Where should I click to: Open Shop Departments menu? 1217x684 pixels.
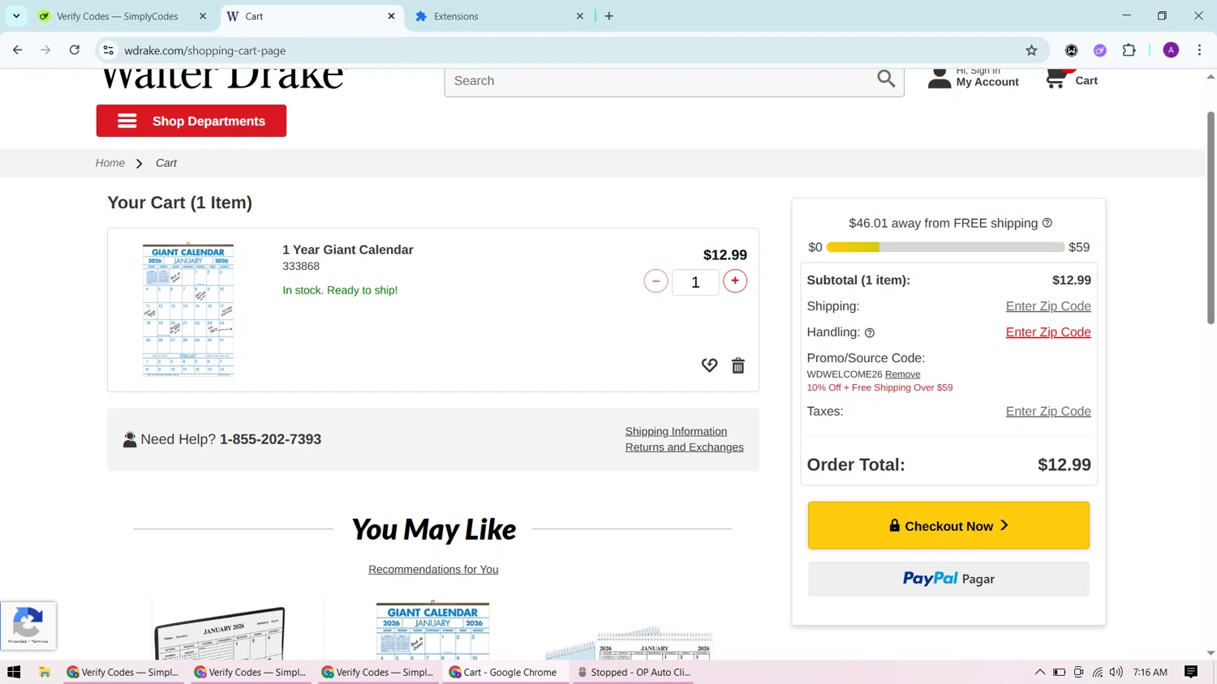click(191, 121)
